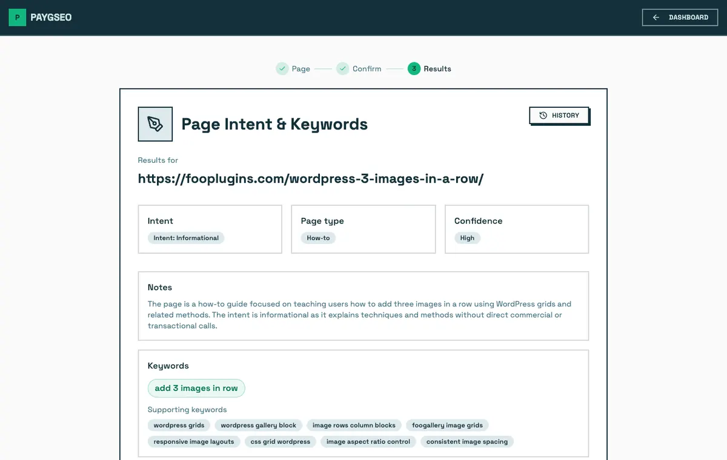Viewport: 727px width, 460px height.
Task: Click the foogallery image grids chip
Action: pos(447,425)
